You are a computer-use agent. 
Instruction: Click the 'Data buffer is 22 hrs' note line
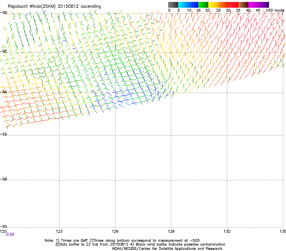pyautogui.click(x=140, y=244)
